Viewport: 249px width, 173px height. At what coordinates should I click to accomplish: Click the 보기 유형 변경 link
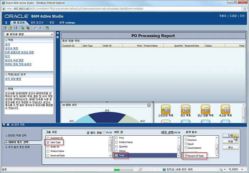click(13, 79)
